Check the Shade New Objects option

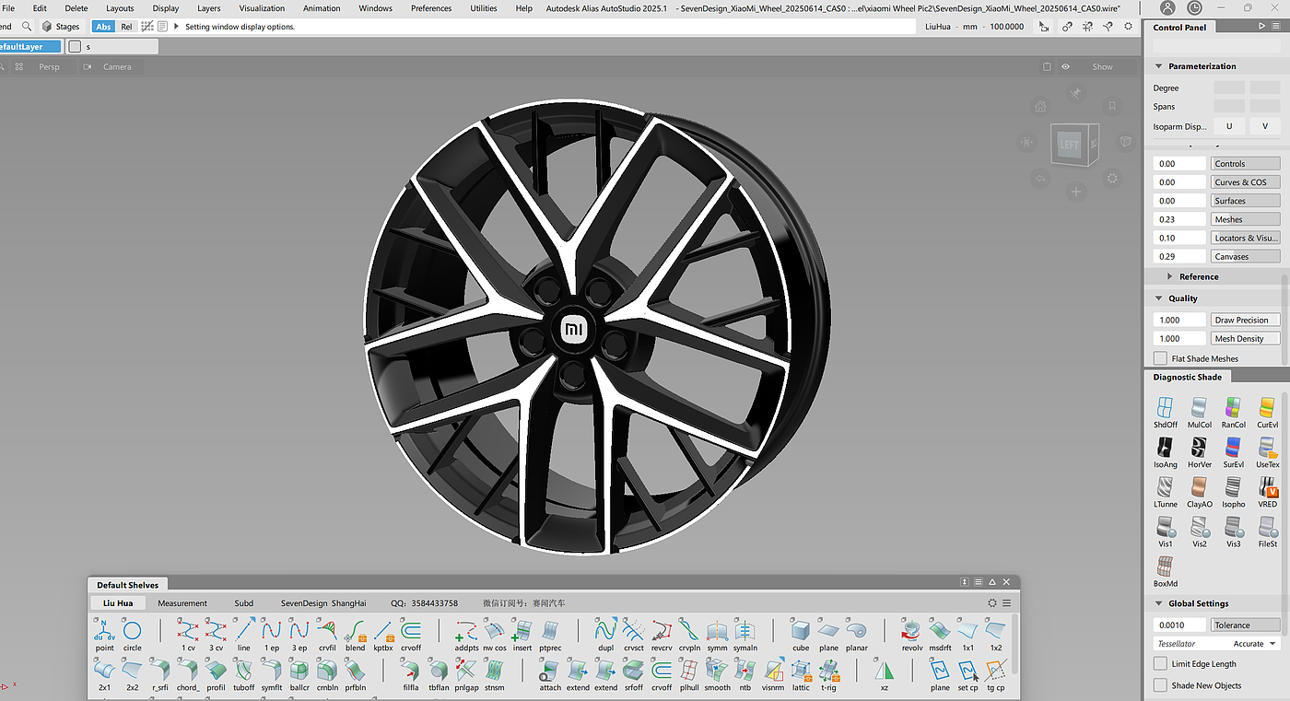pyautogui.click(x=1160, y=685)
